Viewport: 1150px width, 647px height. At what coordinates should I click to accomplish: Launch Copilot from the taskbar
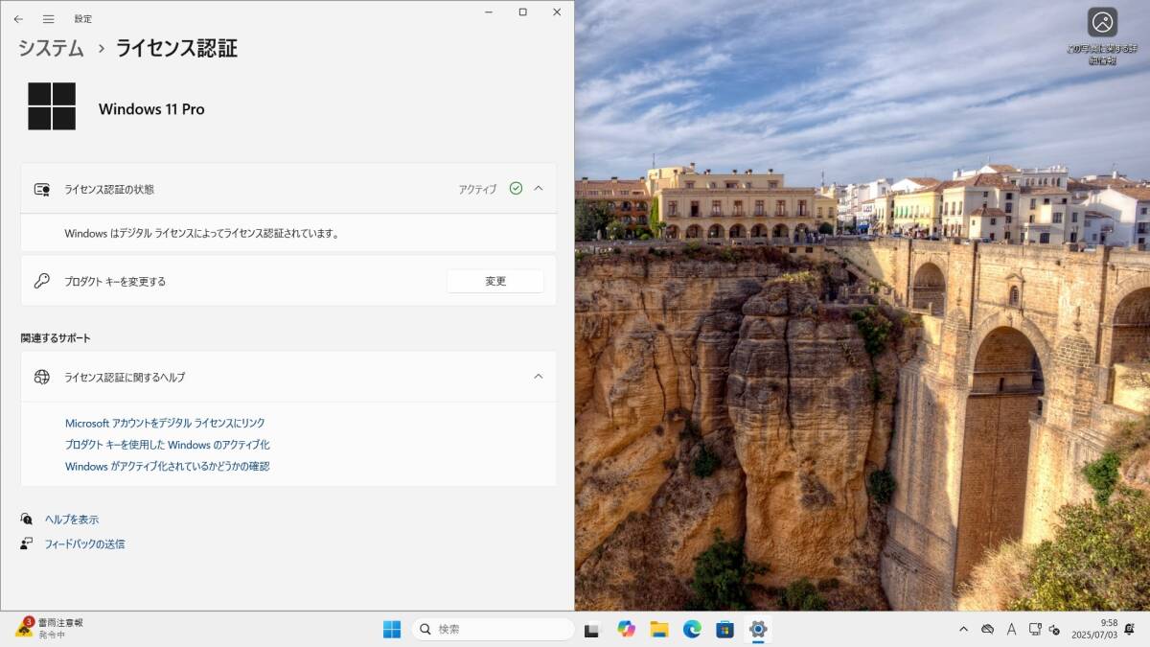pyautogui.click(x=626, y=629)
